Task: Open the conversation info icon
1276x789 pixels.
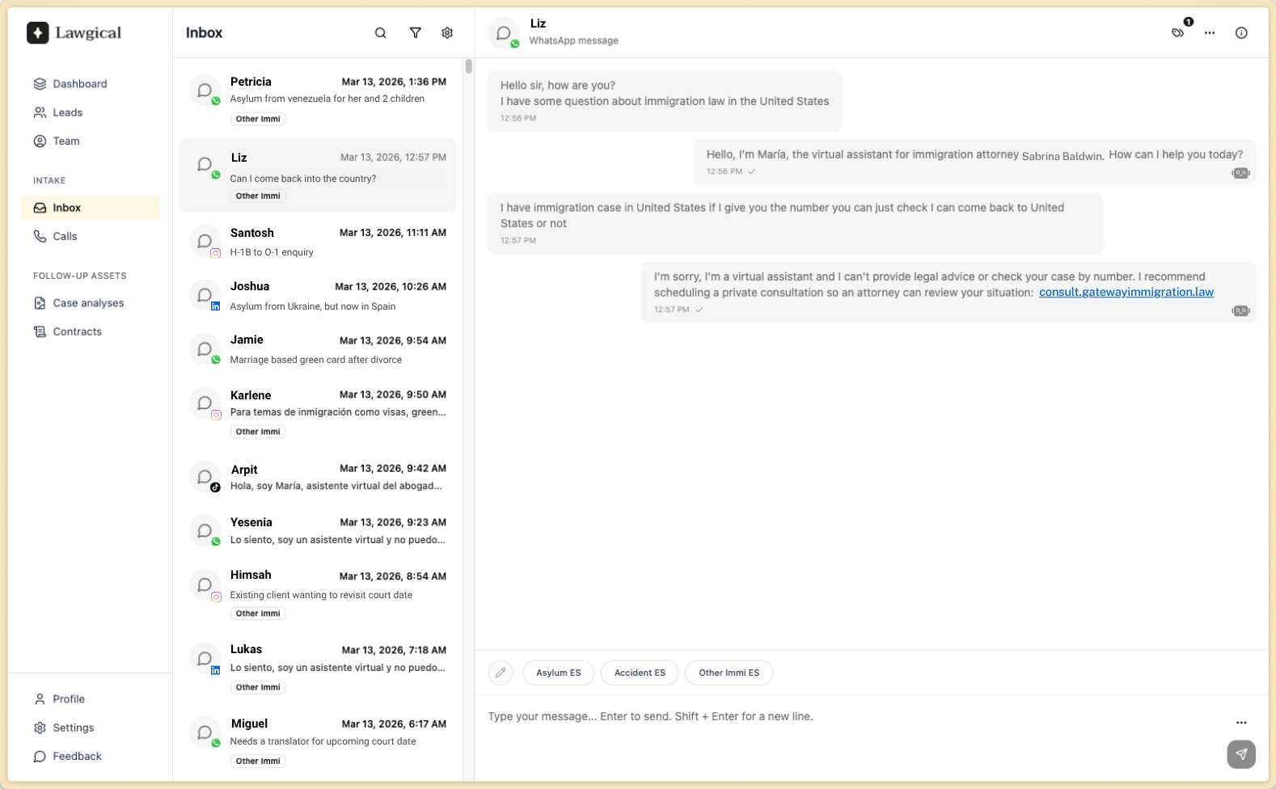Action: [x=1241, y=33]
